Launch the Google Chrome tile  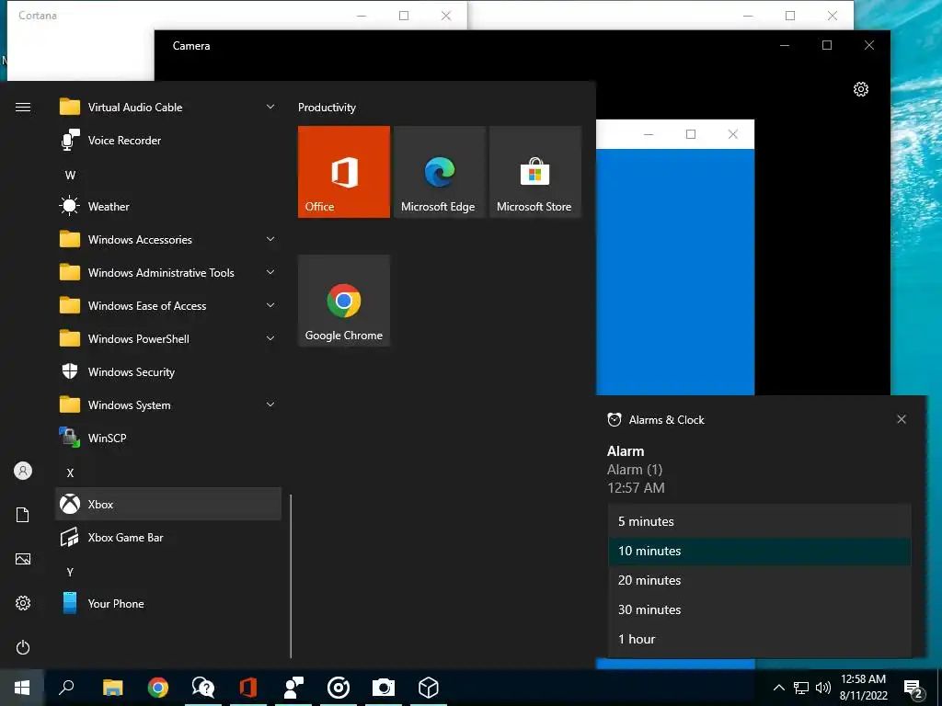click(344, 301)
